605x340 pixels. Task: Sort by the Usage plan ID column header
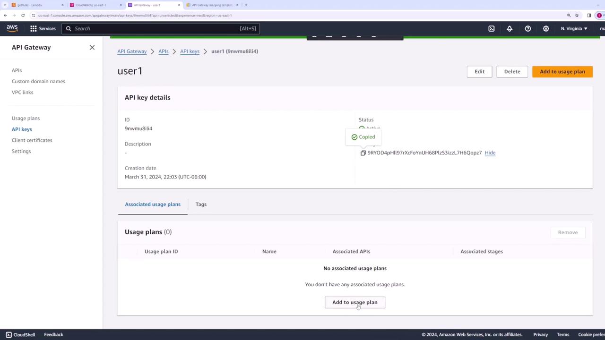tap(161, 252)
